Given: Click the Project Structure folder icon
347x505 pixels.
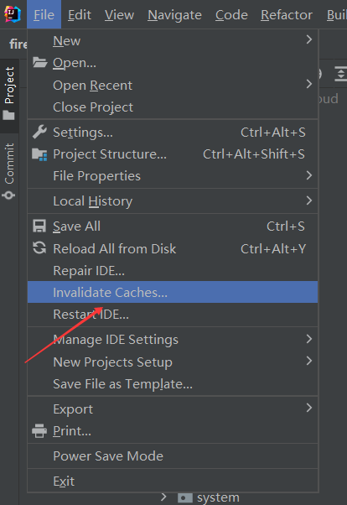Looking at the screenshot, I should (39, 154).
